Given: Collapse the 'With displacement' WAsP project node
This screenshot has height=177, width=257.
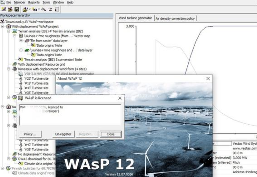Looking at the screenshot, I should 2,26.
